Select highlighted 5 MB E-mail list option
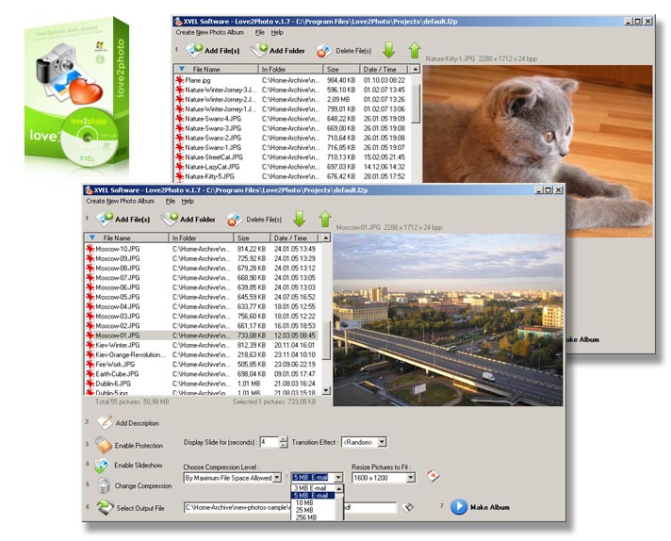 click(313, 495)
